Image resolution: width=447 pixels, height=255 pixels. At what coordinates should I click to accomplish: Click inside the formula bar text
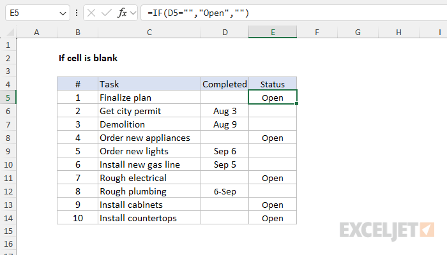tap(294, 13)
